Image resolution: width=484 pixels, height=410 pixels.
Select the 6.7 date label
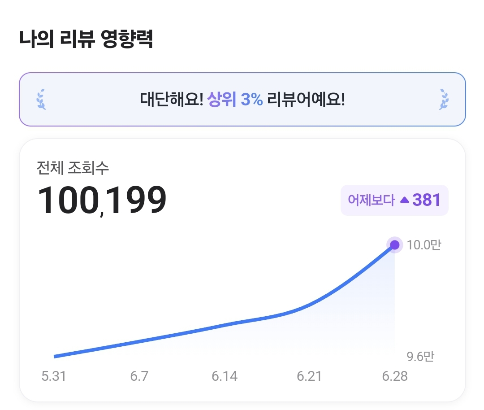[139, 376]
